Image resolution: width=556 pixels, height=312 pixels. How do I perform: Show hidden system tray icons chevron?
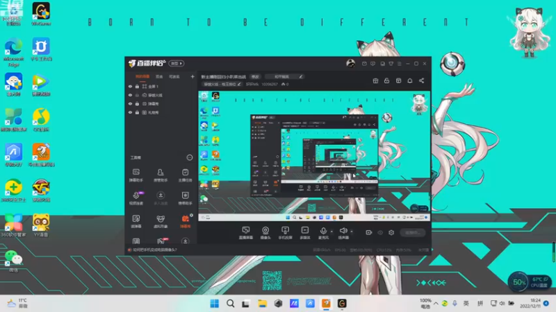tap(436, 304)
